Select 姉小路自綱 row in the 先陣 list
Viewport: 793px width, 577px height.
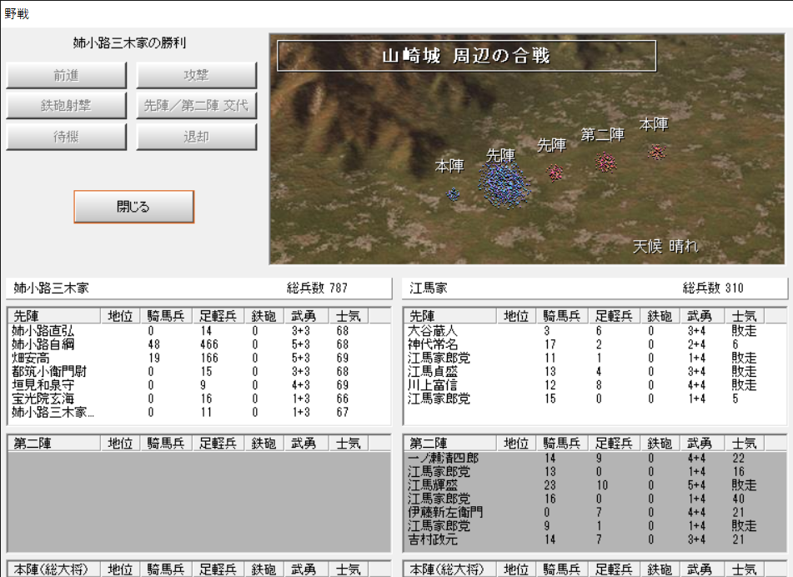pyautogui.click(x=48, y=344)
